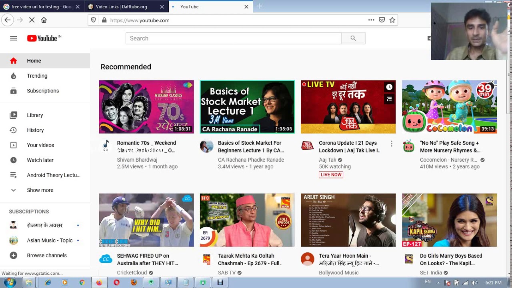Click the LIVE NOW badge
Viewport: 512px width, 288px height.
click(331, 175)
